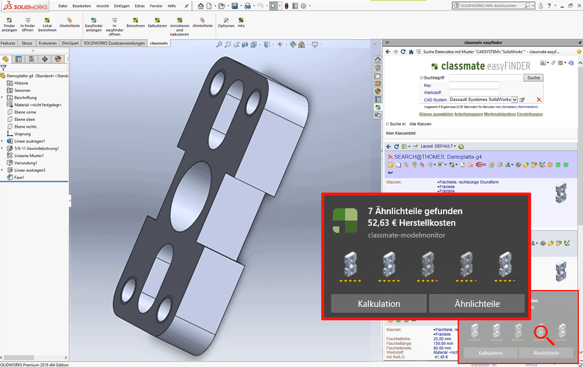This screenshot has height=367, width=583.
Task: Open the Layout: DEFAULT dropdown
Action: [x=437, y=146]
